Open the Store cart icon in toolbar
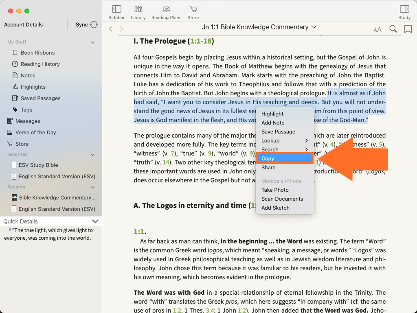Image resolution: width=417 pixels, height=313 pixels. (x=193, y=12)
